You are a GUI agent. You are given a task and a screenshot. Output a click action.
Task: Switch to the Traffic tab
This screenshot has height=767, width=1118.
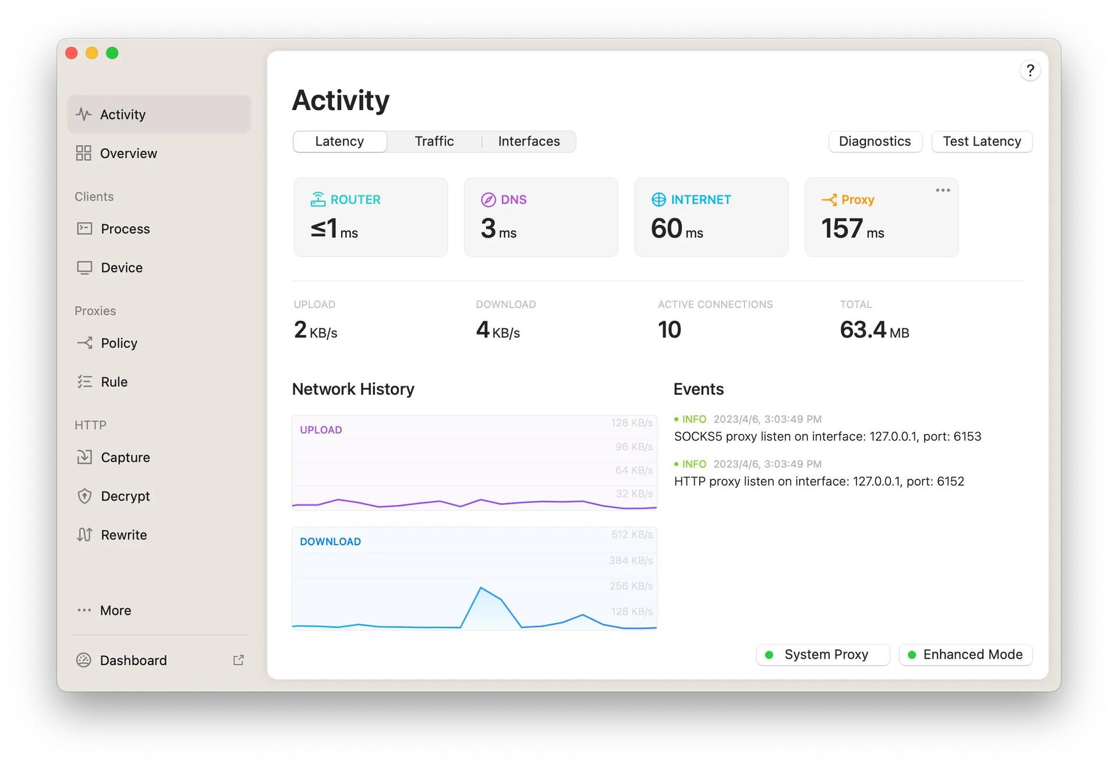[434, 142]
